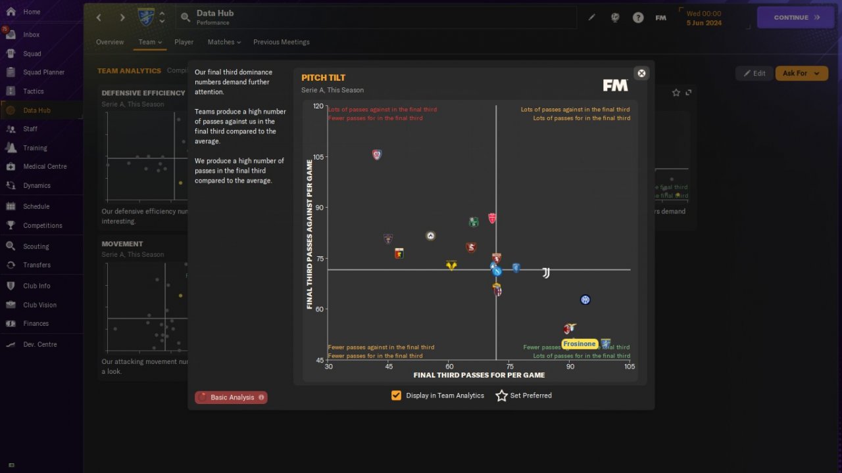Click the Continue button
The image size is (842, 473).
(x=797, y=18)
